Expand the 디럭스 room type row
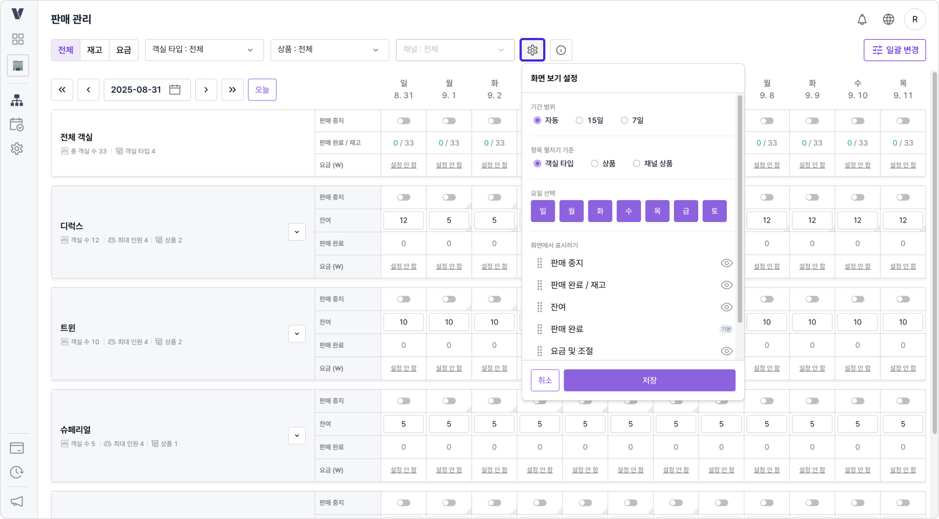Viewport: 939px width, 519px height. click(x=297, y=232)
